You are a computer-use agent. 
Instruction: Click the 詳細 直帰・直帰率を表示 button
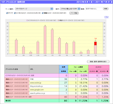(x=98, y=62)
